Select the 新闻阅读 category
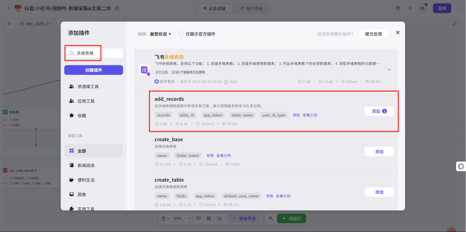This screenshot has height=232, width=466. 94,165
